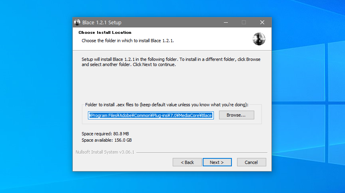This screenshot has width=345, height=193.
Task: Click the Blace logo in header
Action: click(x=259, y=39)
